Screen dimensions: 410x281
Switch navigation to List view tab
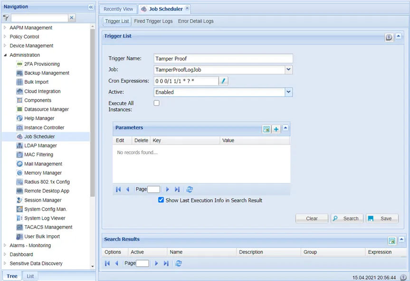pyautogui.click(x=30, y=276)
